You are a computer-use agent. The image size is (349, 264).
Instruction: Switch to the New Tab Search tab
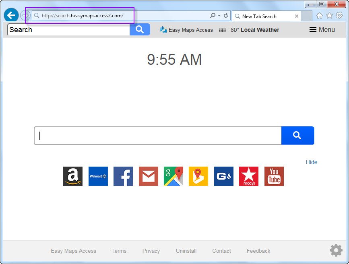[x=266, y=16]
